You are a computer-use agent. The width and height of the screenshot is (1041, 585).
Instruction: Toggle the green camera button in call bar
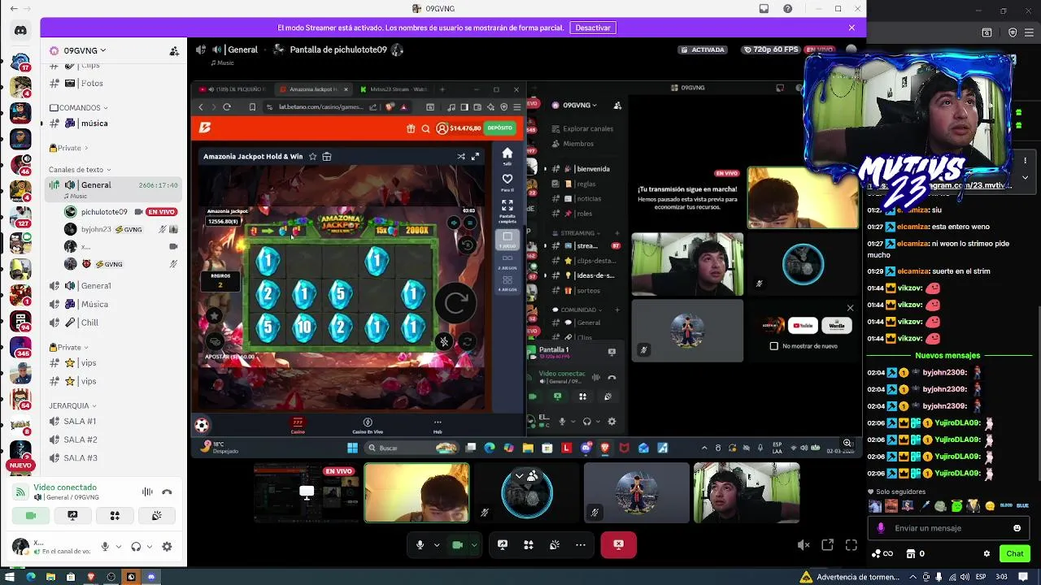click(x=457, y=545)
